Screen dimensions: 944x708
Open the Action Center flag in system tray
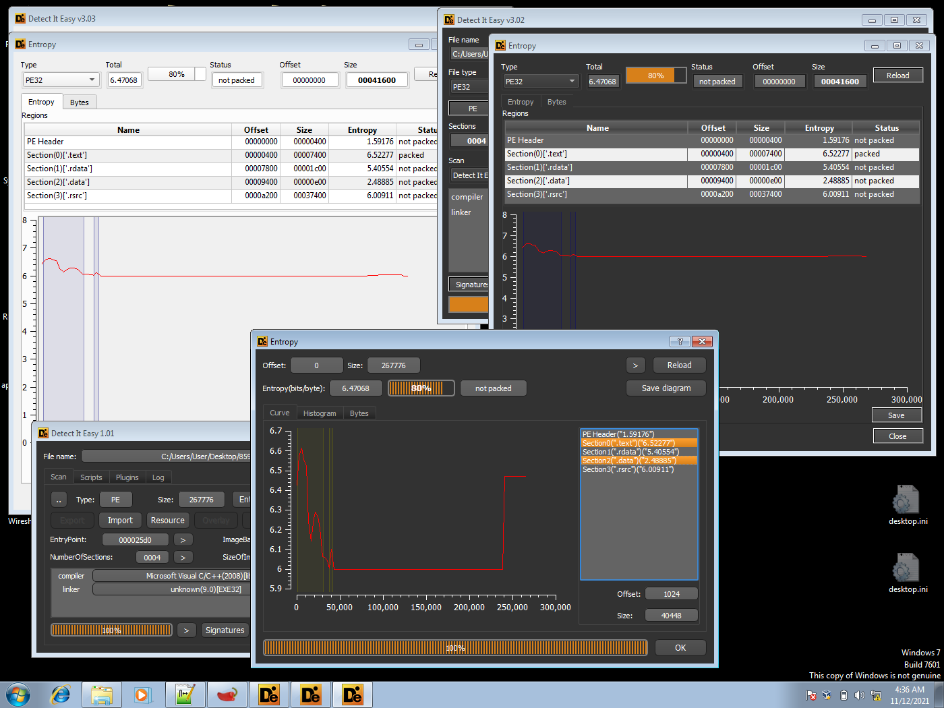tap(811, 695)
